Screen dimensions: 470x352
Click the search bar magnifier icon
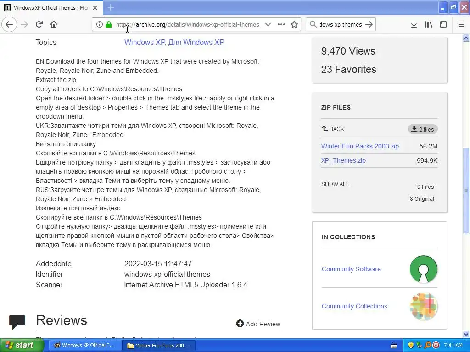pos(313,25)
